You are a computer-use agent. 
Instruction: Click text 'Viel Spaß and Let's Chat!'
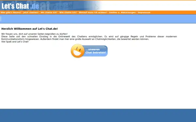pyautogui.click(x=15, y=42)
